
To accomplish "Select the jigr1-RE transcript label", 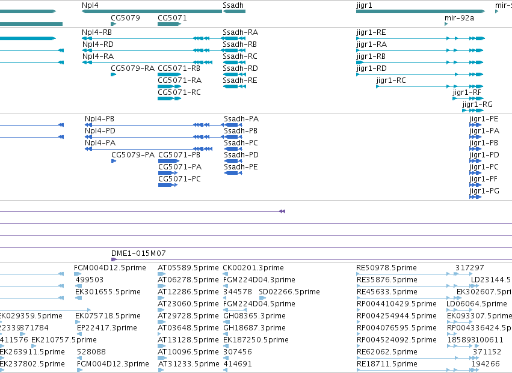I will (x=371, y=32).
